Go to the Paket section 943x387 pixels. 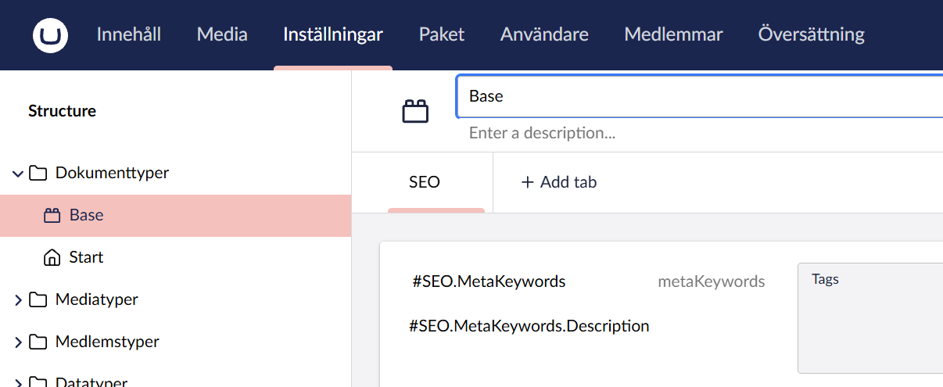[442, 34]
